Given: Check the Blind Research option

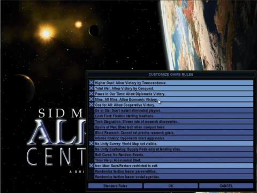Looking at the screenshot, I should (171, 132).
